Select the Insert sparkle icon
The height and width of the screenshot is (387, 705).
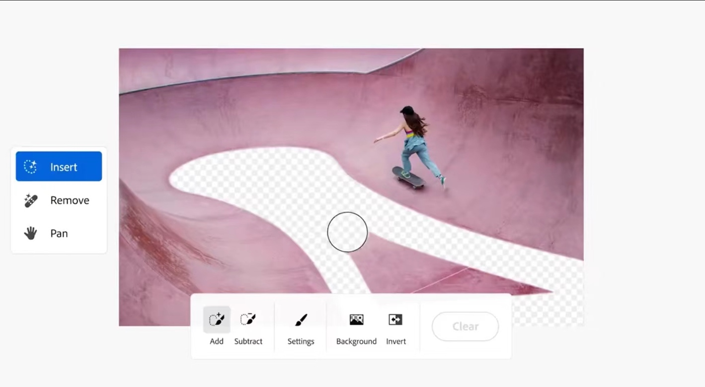click(31, 167)
